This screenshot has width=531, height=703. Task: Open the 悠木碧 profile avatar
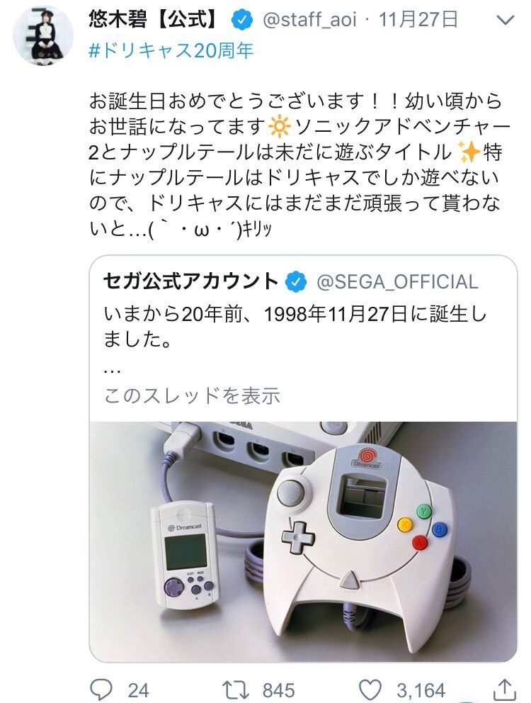43,35
